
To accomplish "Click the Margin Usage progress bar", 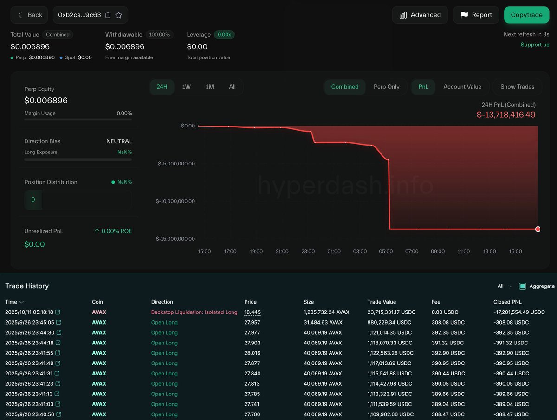I will pyautogui.click(x=78, y=120).
